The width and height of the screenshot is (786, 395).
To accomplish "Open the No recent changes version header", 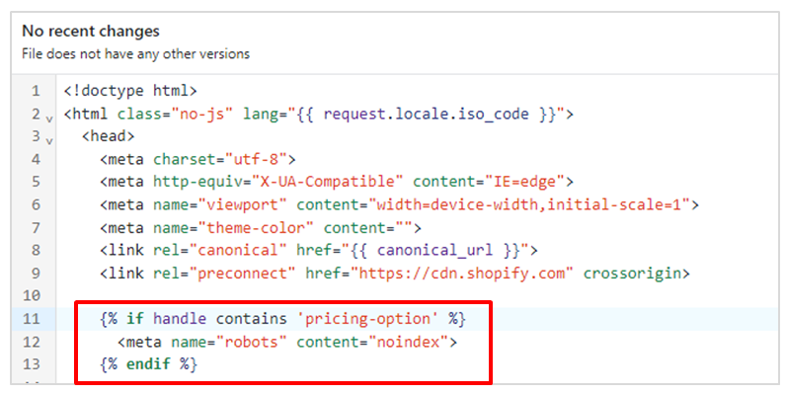I will pos(91,31).
